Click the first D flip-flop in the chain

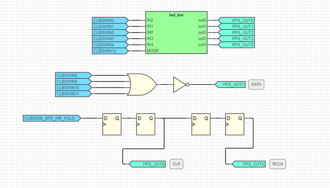pos(112,124)
